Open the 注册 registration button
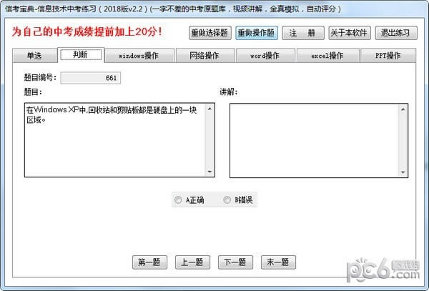 303,33
